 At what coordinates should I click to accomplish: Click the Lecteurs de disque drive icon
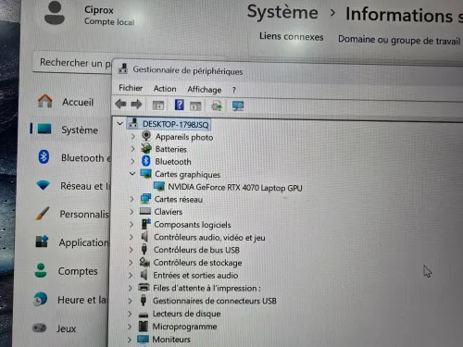[144, 315]
